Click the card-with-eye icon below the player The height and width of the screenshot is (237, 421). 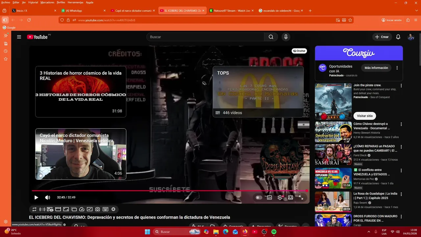pos(50,209)
